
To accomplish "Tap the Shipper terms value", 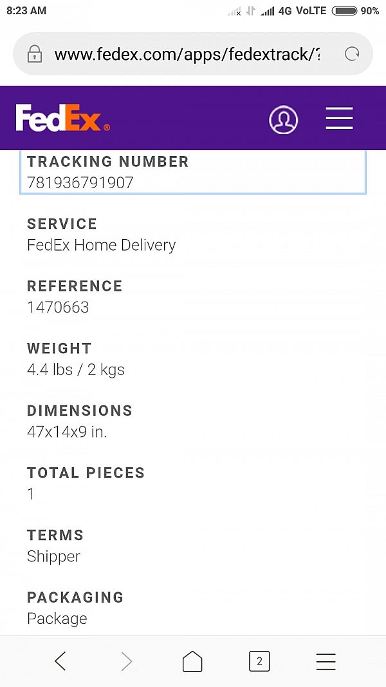I will [x=54, y=556].
